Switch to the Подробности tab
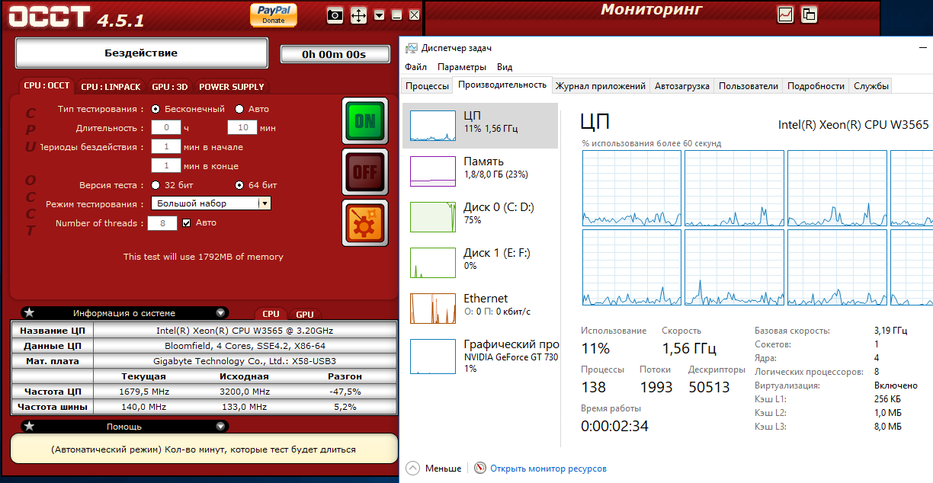The width and height of the screenshot is (933, 483). pyautogui.click(x=816, y=86)
